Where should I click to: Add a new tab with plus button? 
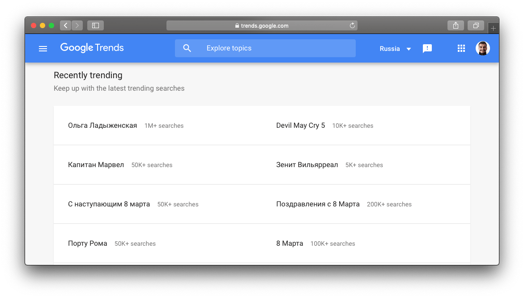pos(493,28)
